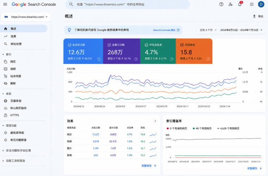Toggle the 平均点击率 checkbox
This screenshot has height=176, width=268.
(146, 45)
